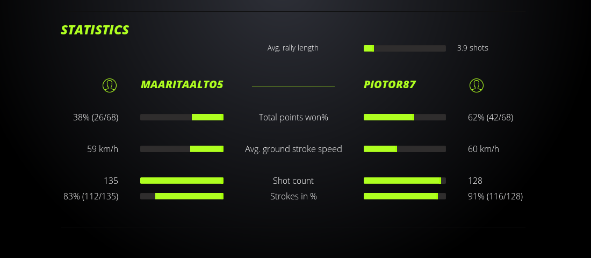This screenshot has width=591, height=258.
Task: Click the STATISTICS heading
Action: tap(95, 30)
